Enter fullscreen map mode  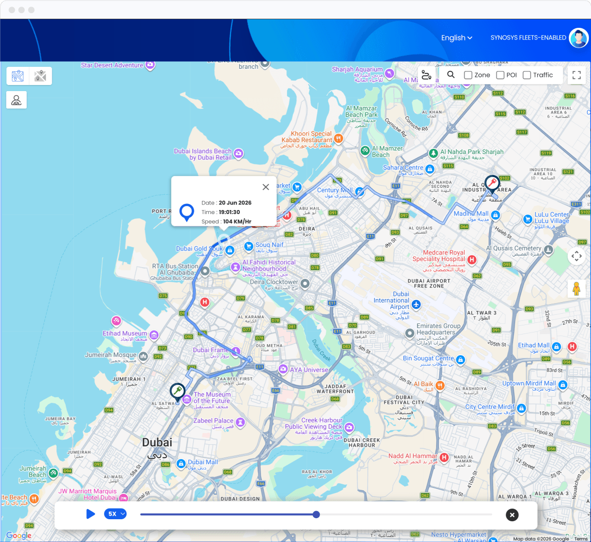(576, 75)
